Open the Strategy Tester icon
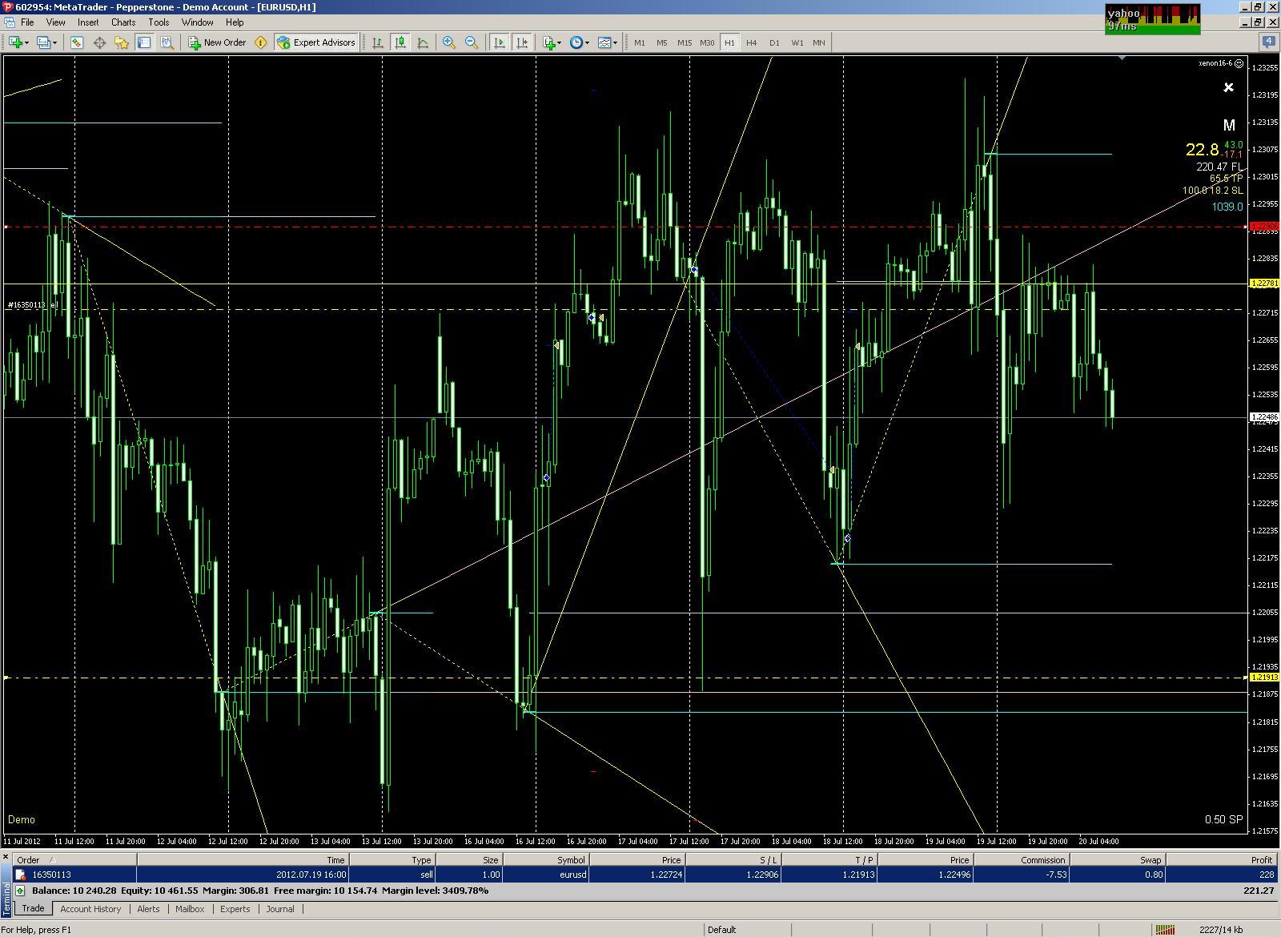Viewport: 1281px width, 937px height. click(167, 42)
